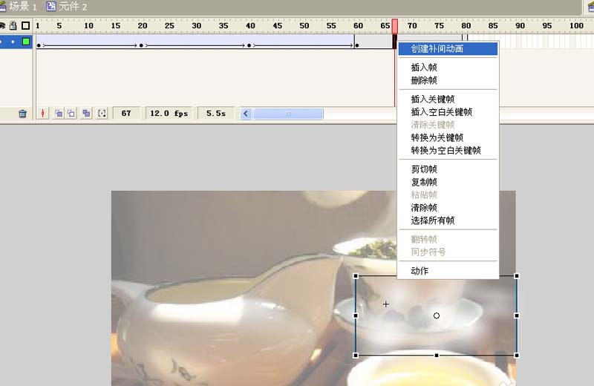Select keyframe at frame 40
This screenshot has width=594, height=386.
[x=249, y=45]
